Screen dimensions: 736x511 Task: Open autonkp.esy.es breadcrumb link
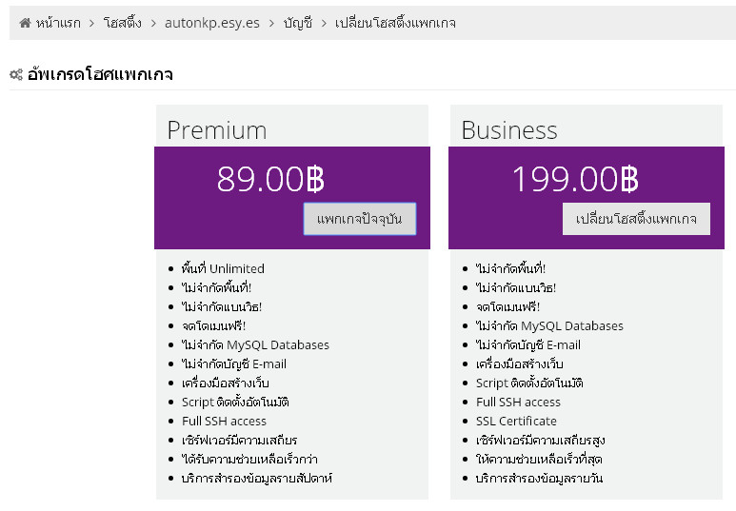211,22
